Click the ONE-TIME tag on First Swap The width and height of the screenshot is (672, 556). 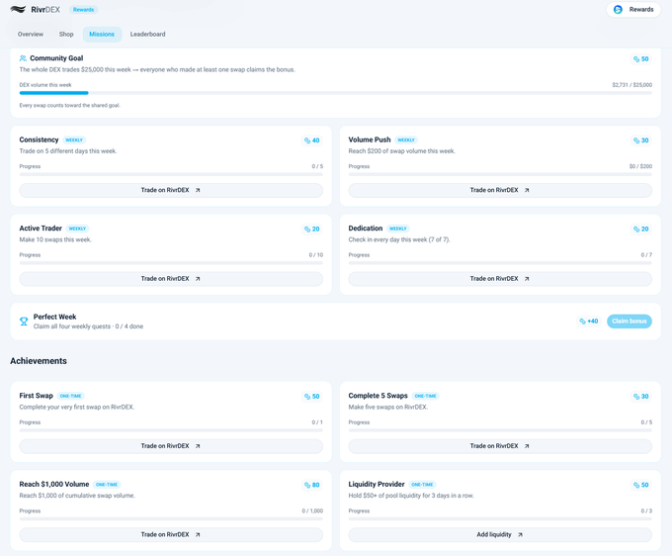tap(71, 396)
